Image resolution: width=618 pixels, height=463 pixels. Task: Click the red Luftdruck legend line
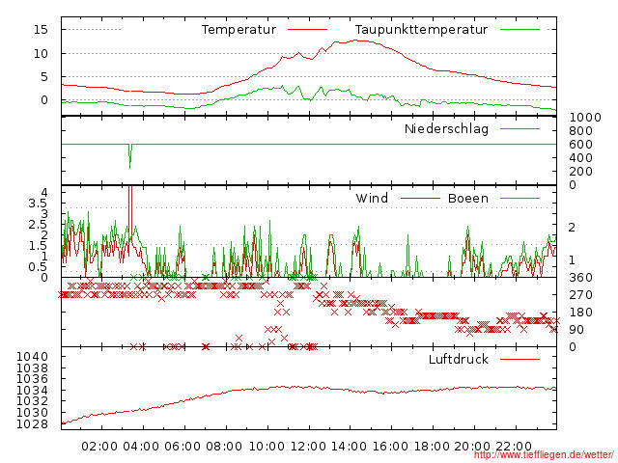pos(520,359)
